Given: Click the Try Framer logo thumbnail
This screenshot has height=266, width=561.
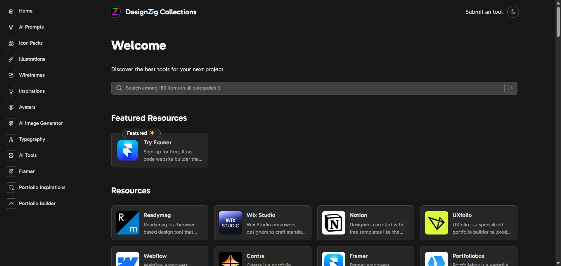Looking at the screenshot, I should coord(128,150).
